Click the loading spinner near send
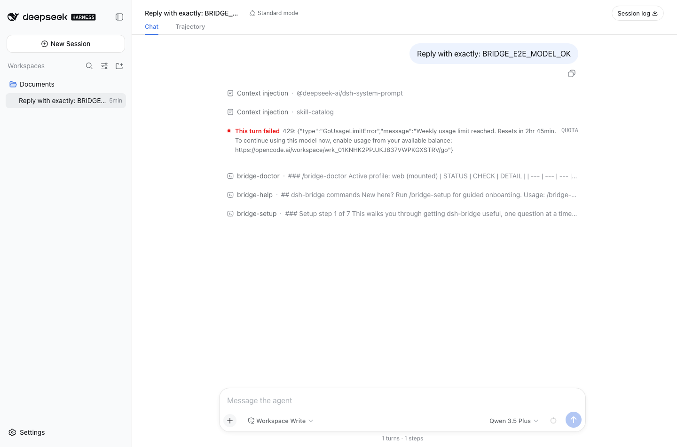677x447 pixels. click(553, 421)
